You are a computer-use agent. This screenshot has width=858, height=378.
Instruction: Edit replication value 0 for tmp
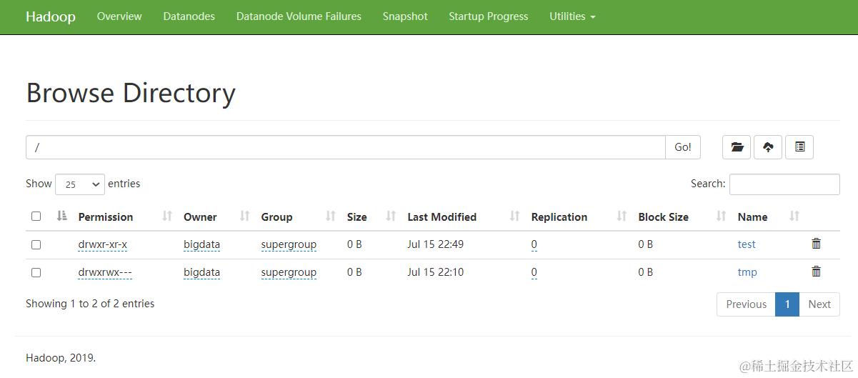click(534, 272)
